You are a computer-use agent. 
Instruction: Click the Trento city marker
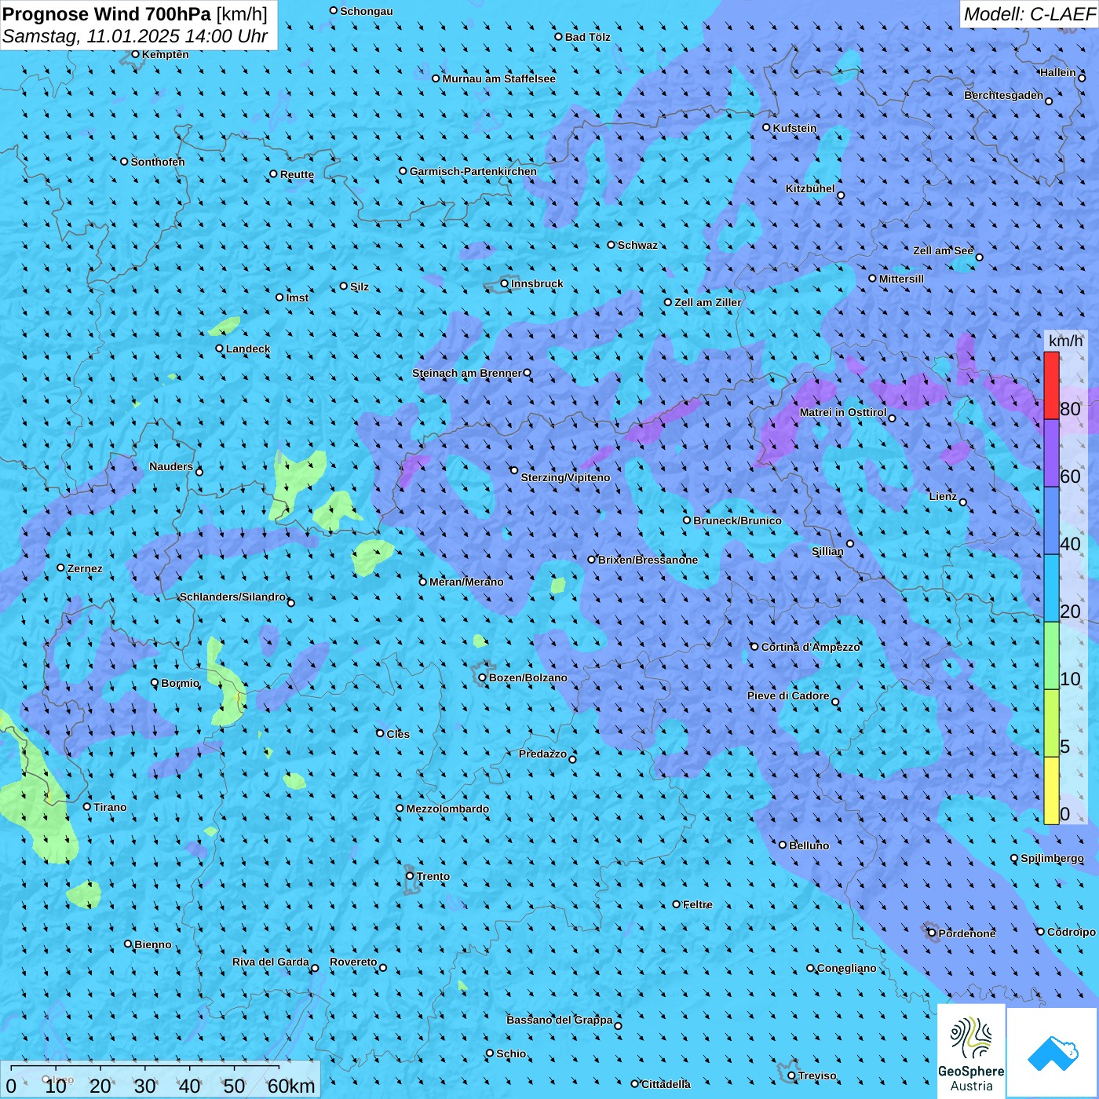coord(410,876)
